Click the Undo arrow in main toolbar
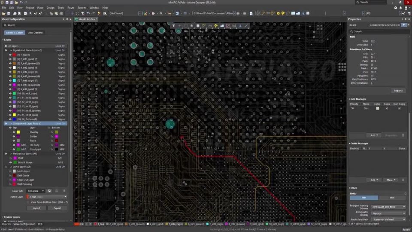The height and width of the screenshot is (232, 412). (x=88, y=13)
